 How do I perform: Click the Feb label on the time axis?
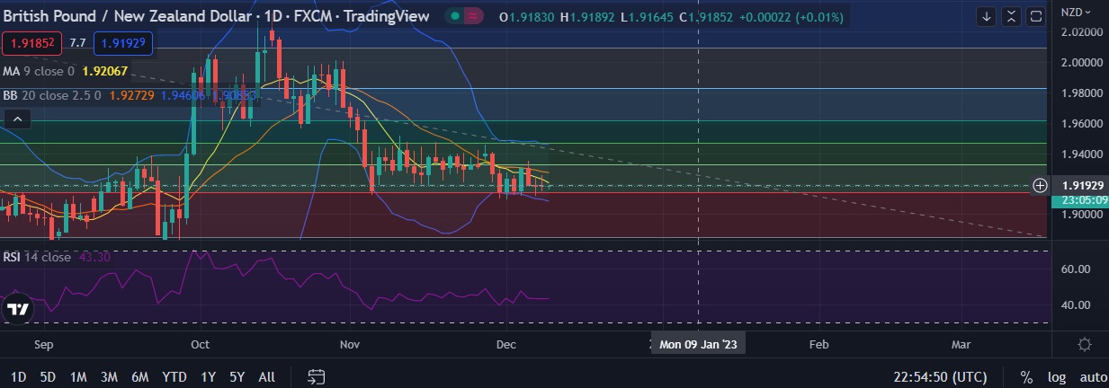(x=818, y=344)
